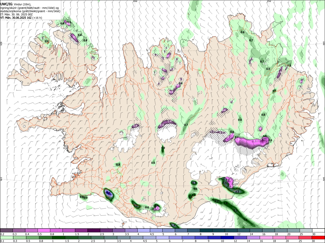The width and height of the screenshot is (325, 243).
Task: Click the 0.1 pale green swatch in the rain legend row
Action: tap(6, 238)
